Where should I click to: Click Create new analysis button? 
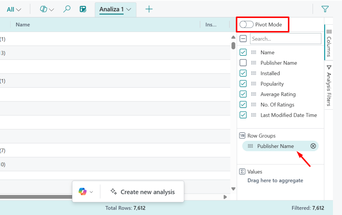143,192
